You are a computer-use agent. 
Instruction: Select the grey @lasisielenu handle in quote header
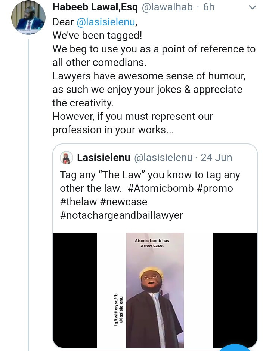pyautogui.click(x=163, y=158)
